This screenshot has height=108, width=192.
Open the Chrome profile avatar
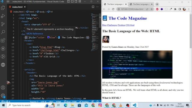(x=184, y=9)
